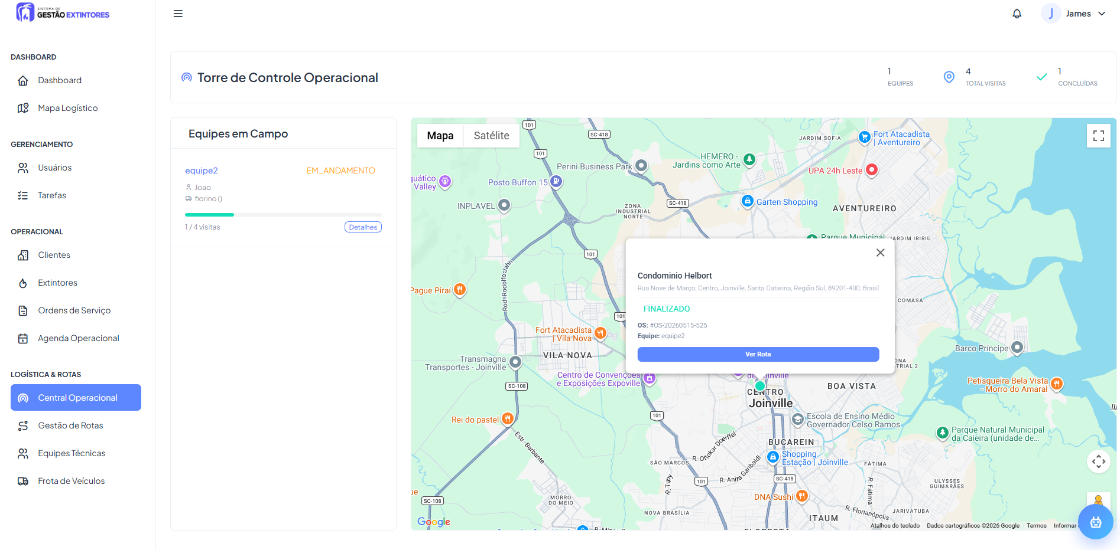Click the Agenda Operacional calendar icon
Screen dimensions: 1120x550
click(x=23, y=338)
